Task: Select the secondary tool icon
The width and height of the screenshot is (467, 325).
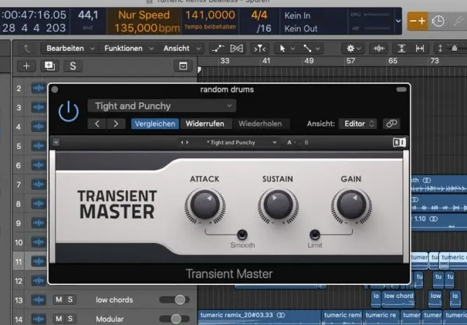Action: click(x=307, y=49)
